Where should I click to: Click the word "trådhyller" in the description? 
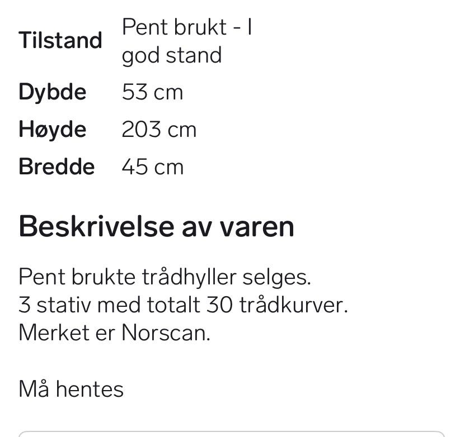tap(190, 277)
